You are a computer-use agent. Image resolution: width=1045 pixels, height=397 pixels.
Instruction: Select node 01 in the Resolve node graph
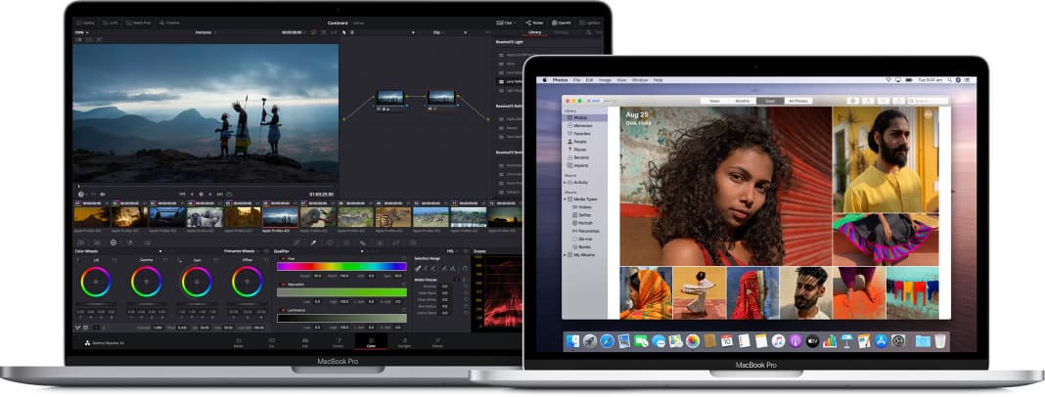pos(390,100)
